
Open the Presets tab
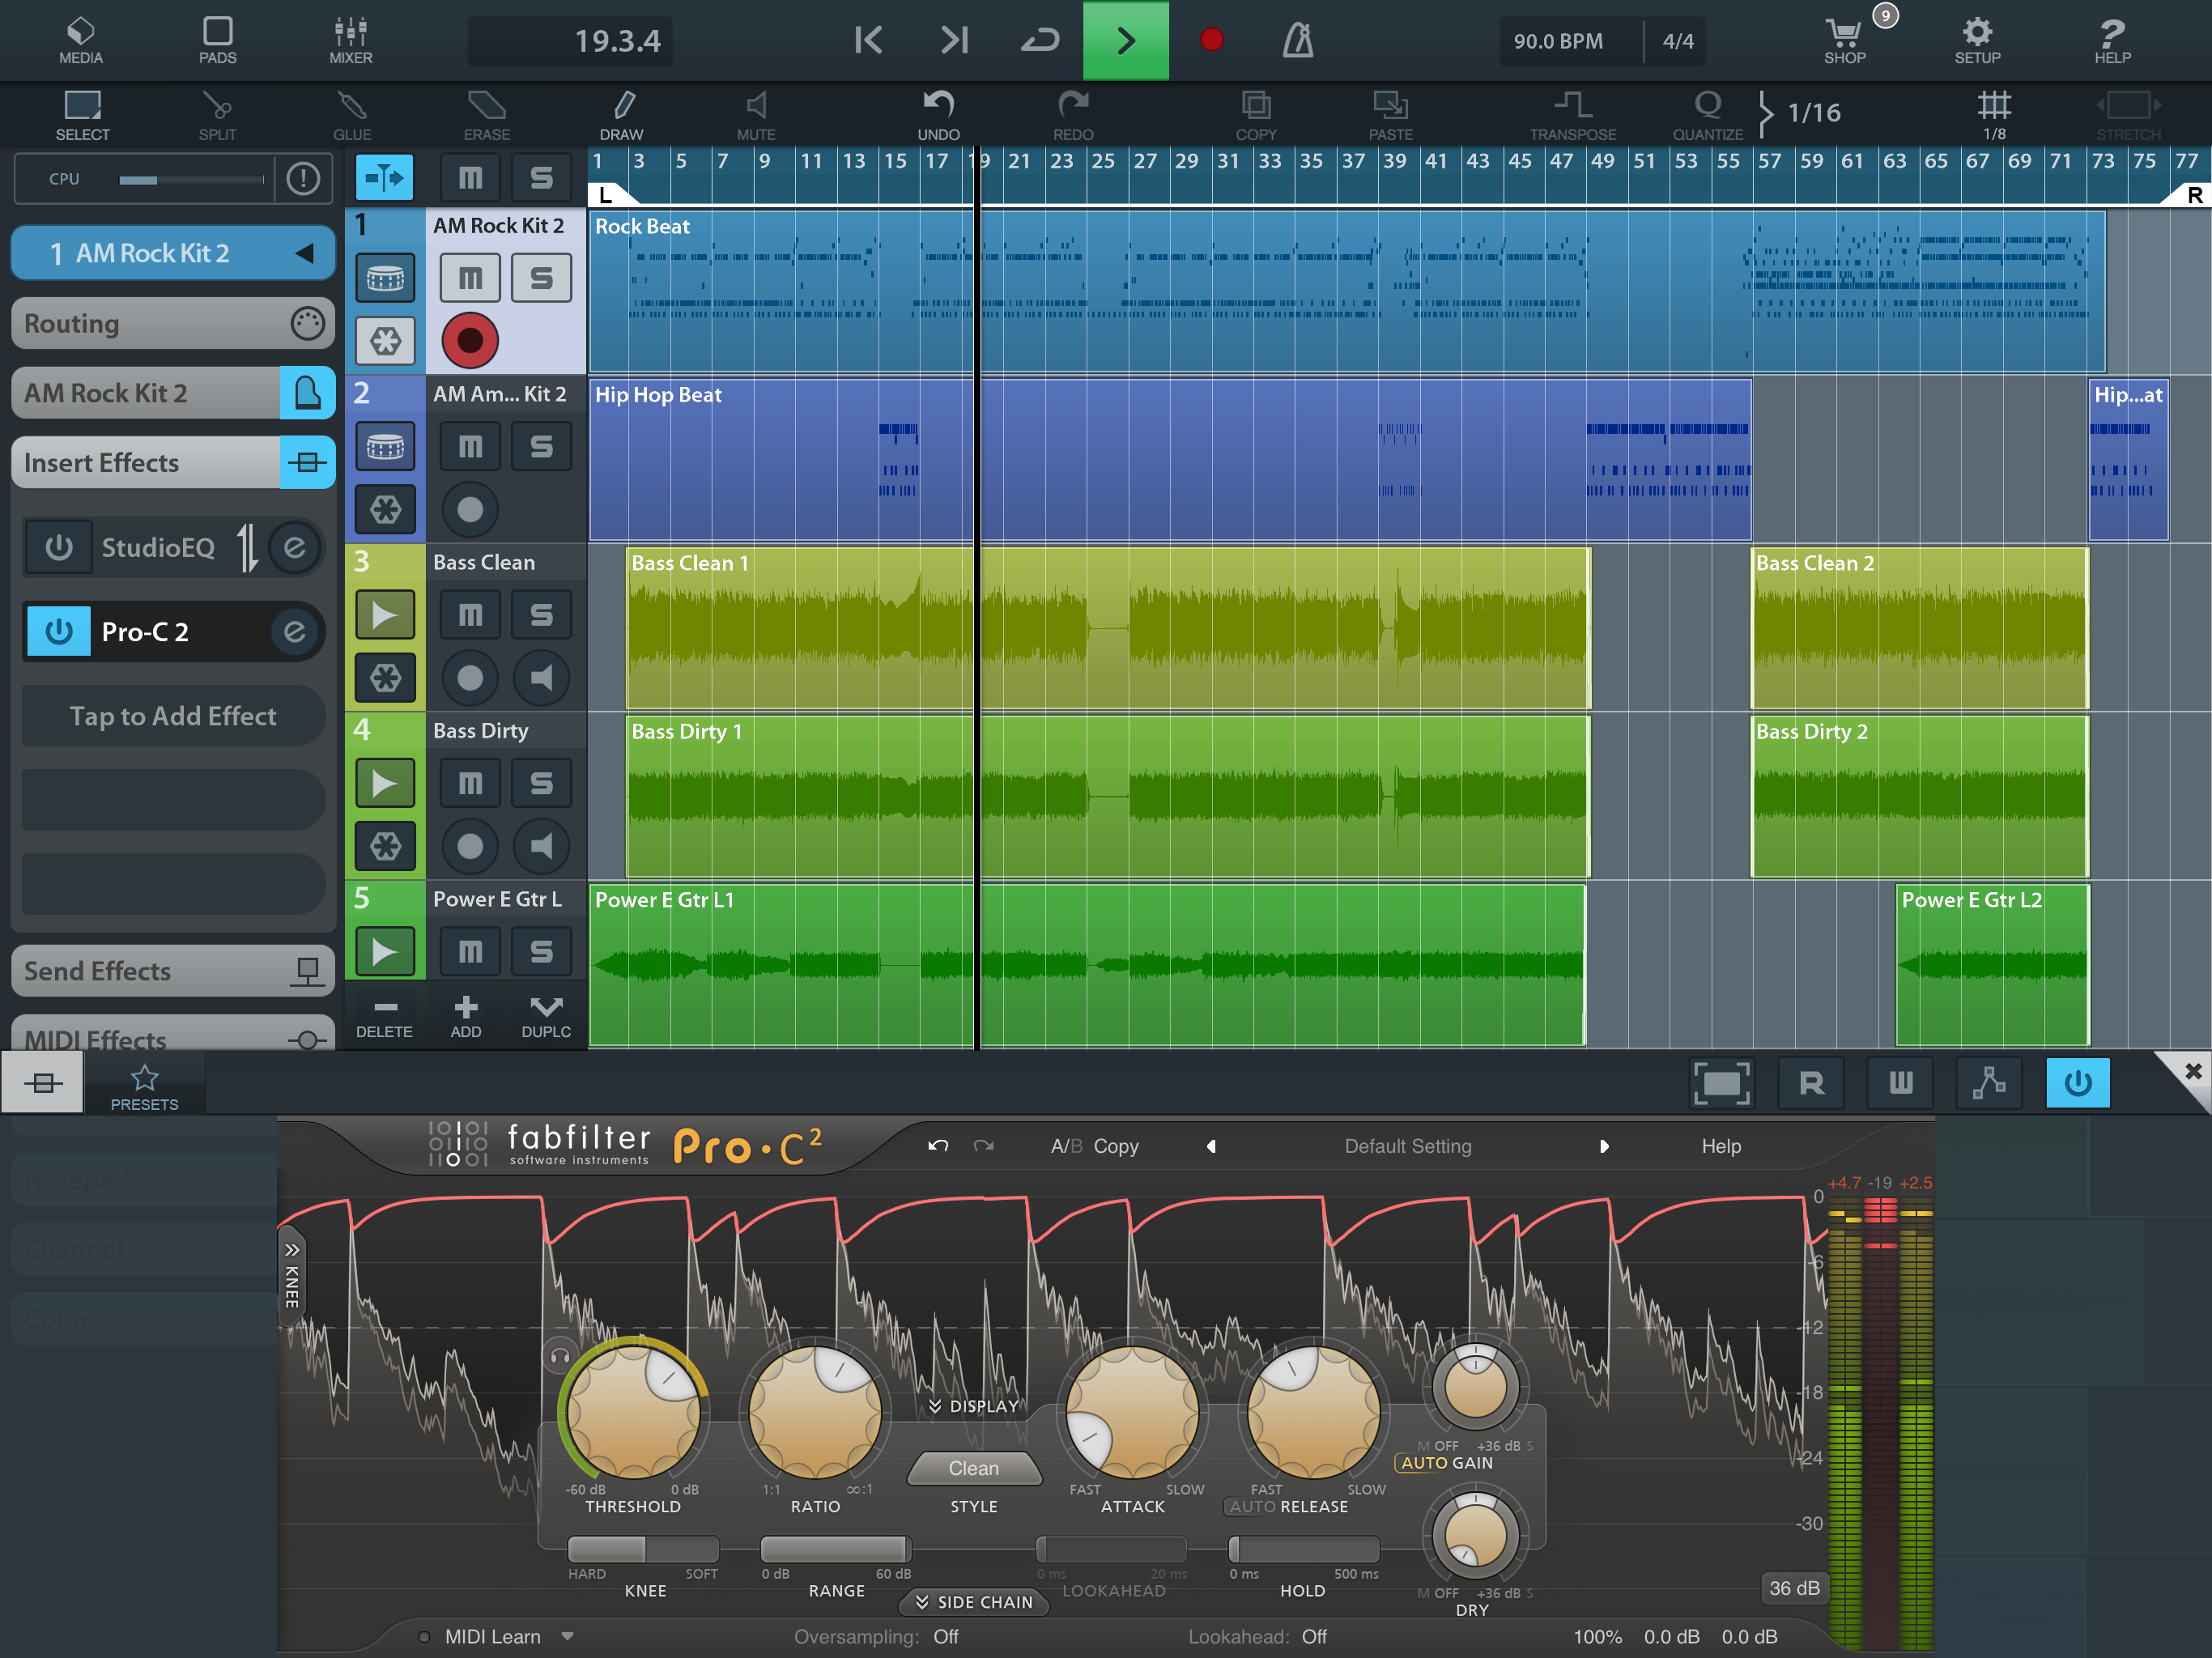click(x=144, y=1085)
